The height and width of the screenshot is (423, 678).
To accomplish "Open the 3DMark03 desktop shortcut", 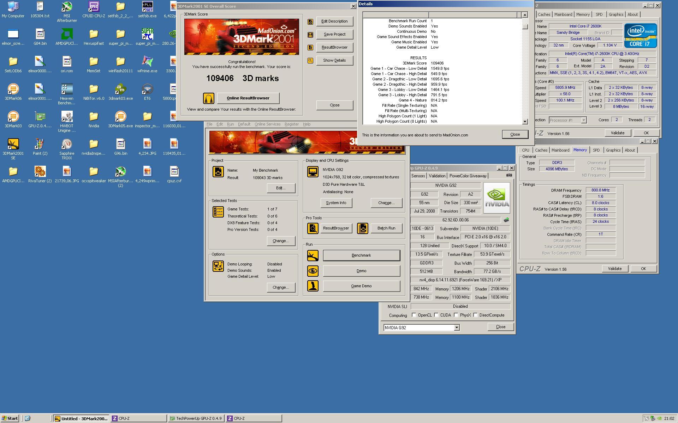I will [13, 119].
